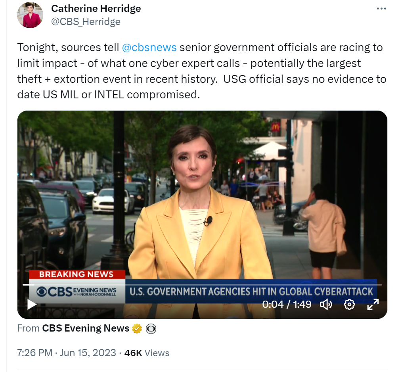
Task: View the 46K Views count
Action: pyautogui.click(x=146, y=353)
